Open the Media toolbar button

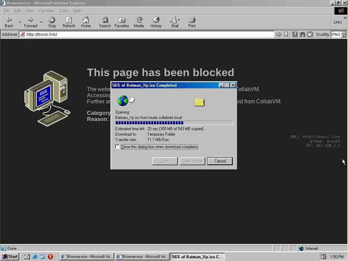pyautogui.click(x=139, y=22)
